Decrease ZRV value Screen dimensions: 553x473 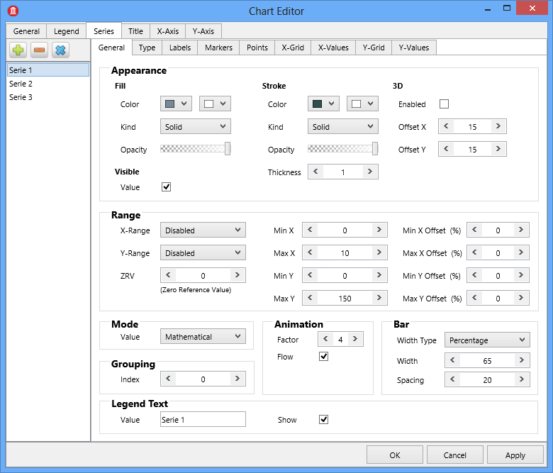168,275
